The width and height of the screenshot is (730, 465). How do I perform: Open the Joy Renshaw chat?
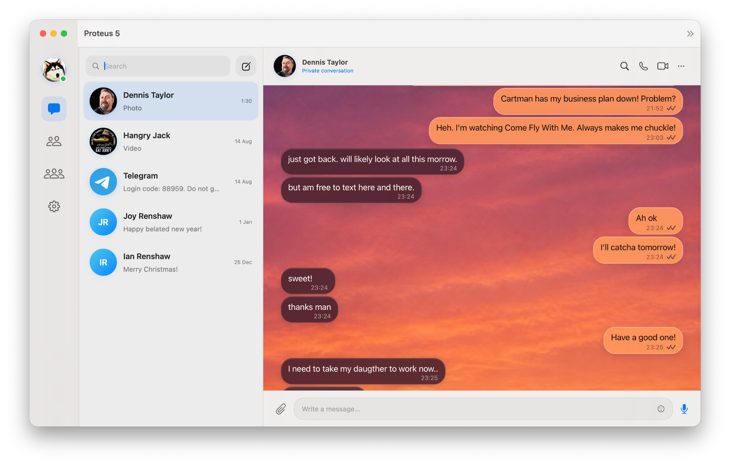tap(171, 222)
